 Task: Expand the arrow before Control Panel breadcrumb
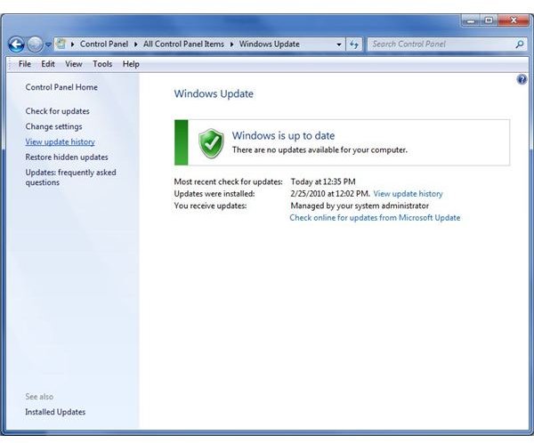(x=73, y=44)
